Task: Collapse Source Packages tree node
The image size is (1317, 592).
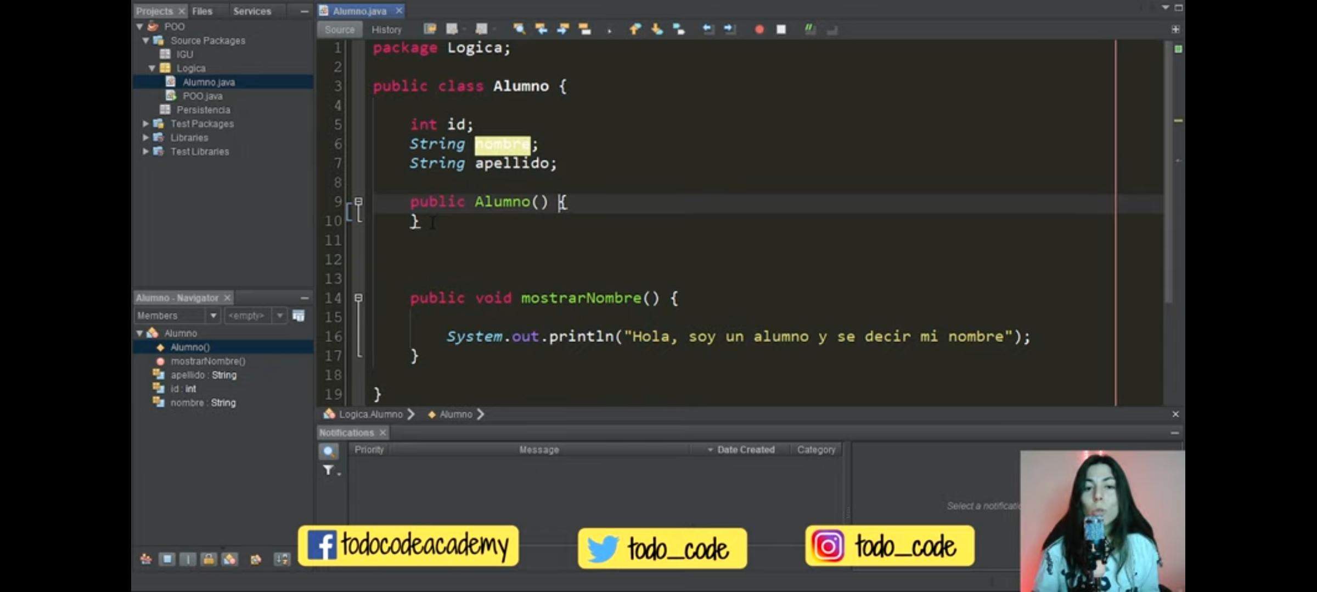Action: click(146, 41)
